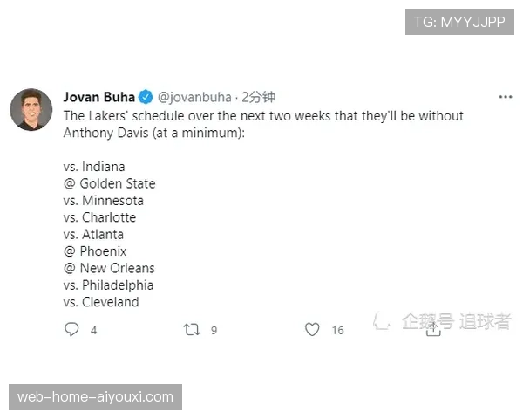The height and width of the screenshot is (419, 523).
Task: Click the share tweet icon
Action: tap(433, 328)
